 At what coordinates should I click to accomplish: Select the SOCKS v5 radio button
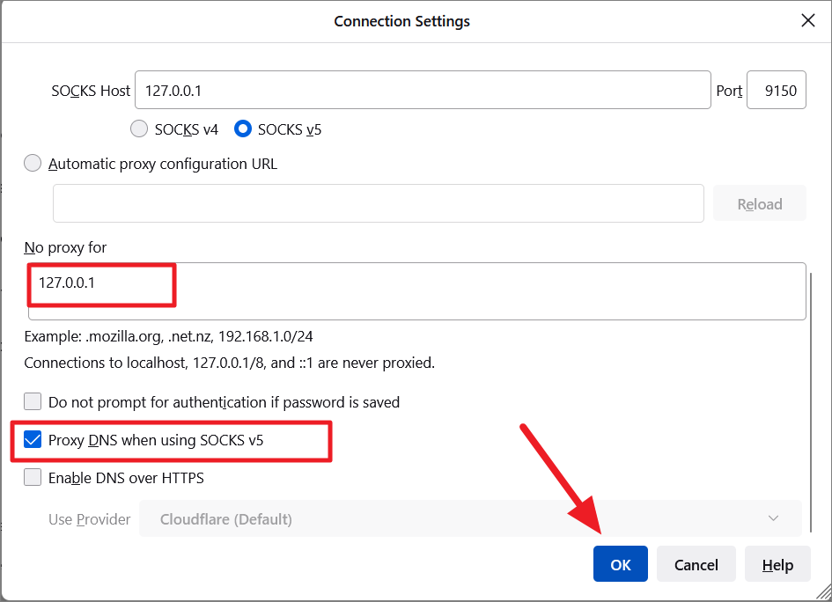[x=242, y=128]
